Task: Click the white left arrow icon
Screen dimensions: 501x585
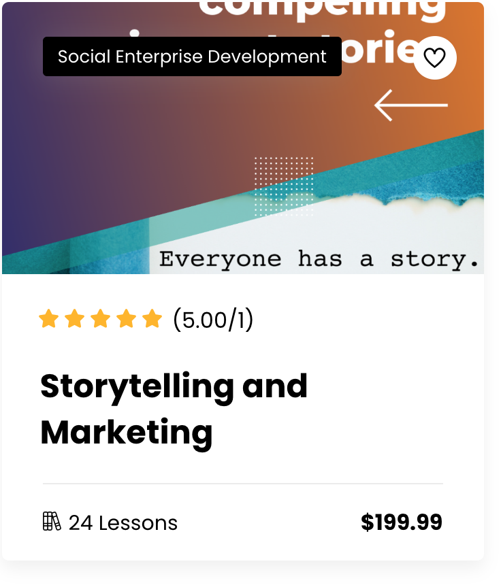Action: pos(410,105)
